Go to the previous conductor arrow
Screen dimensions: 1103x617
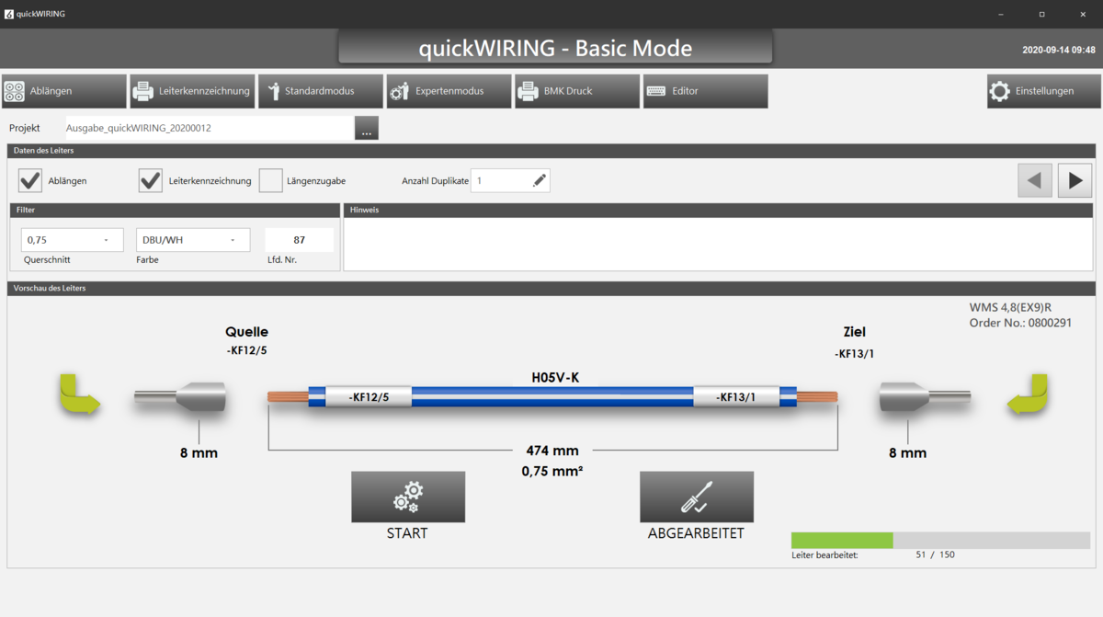[x=1035, y=180]
